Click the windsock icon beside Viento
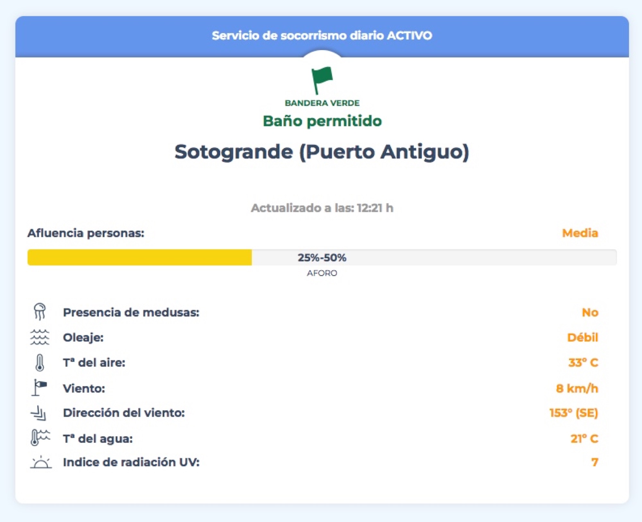The image size is (642, 522). (x=39, y=387)
